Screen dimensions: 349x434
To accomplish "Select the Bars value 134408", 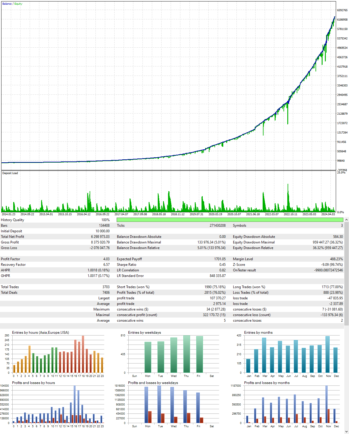I will (104, 226).
